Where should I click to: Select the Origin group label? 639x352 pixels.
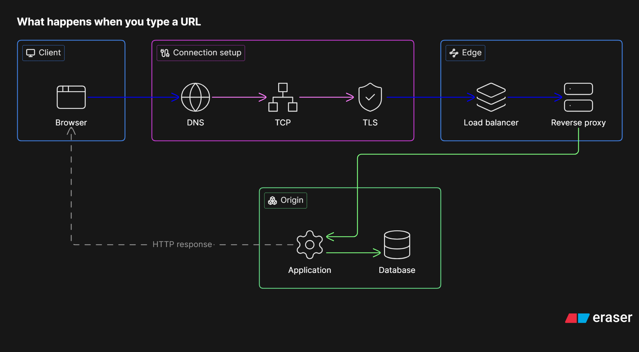[x=286, y=200]
